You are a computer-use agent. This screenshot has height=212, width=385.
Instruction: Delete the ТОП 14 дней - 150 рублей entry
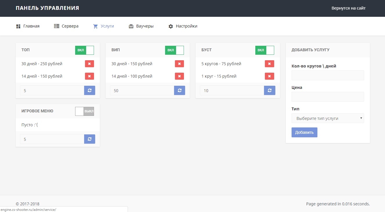coord(89,76)
